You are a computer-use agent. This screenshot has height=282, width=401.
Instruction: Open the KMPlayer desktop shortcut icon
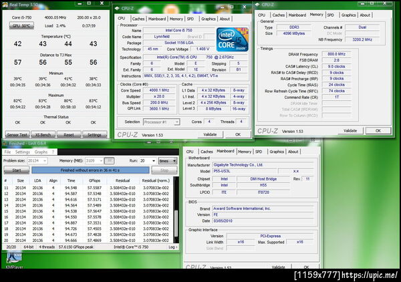(14, 259)
